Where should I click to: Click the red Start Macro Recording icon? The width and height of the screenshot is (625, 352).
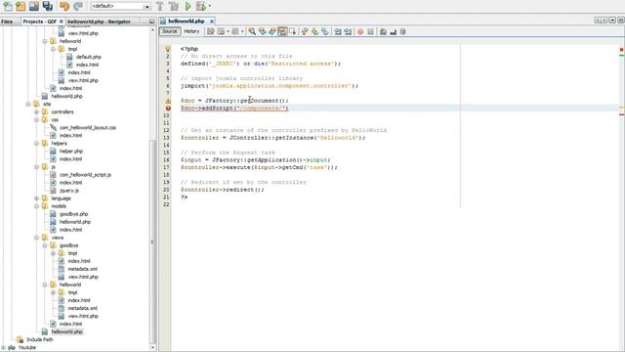[360, 31]
